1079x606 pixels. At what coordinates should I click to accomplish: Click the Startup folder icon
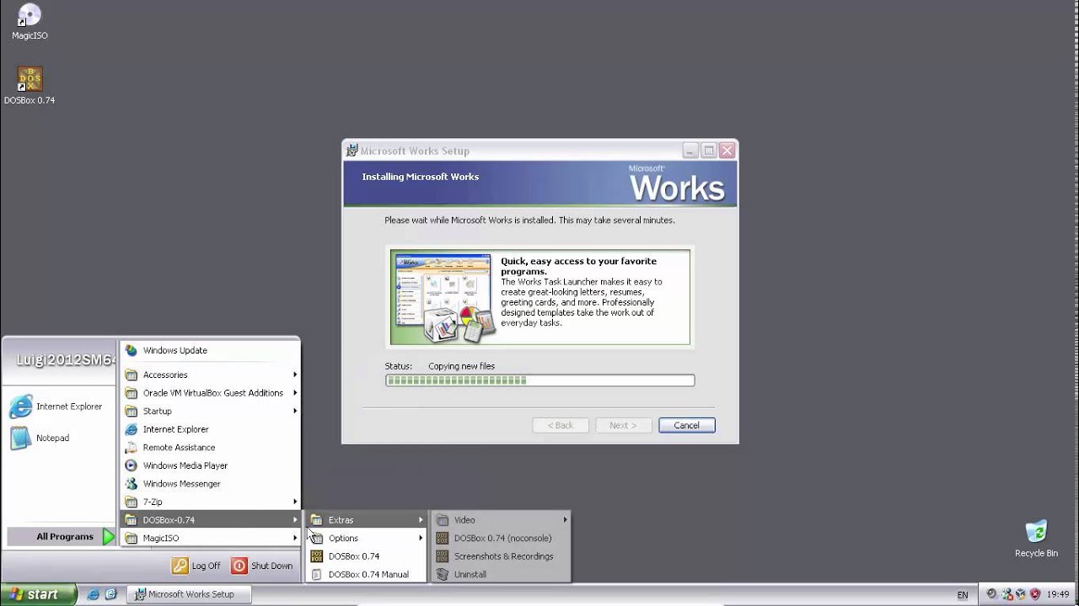[132, 411]
